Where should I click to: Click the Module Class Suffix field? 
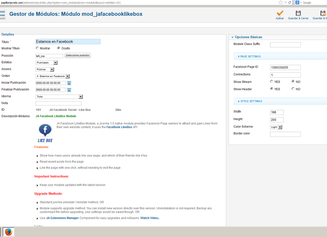tap(285, 45)
